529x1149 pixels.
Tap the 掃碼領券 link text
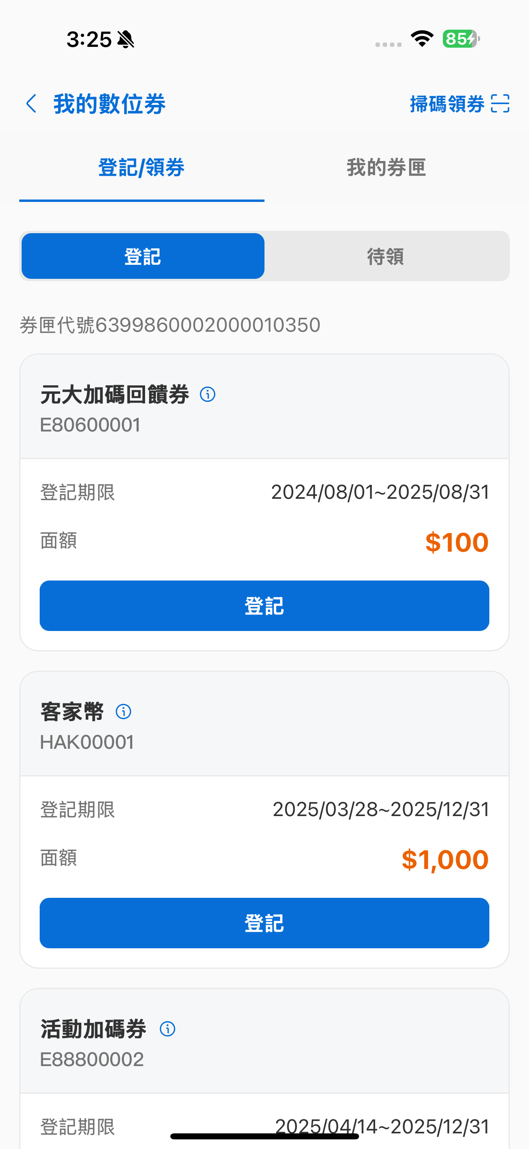pos(447,104)
